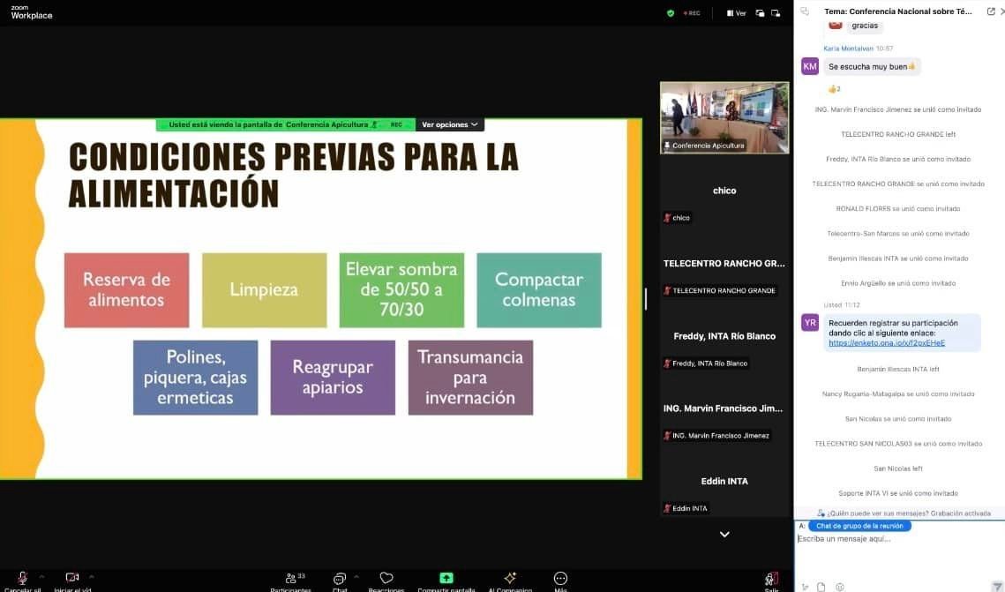This screenshot has height=592, width=1005.
Task: Open the chevron next to the microphone
Action: [x=41, y=576]
